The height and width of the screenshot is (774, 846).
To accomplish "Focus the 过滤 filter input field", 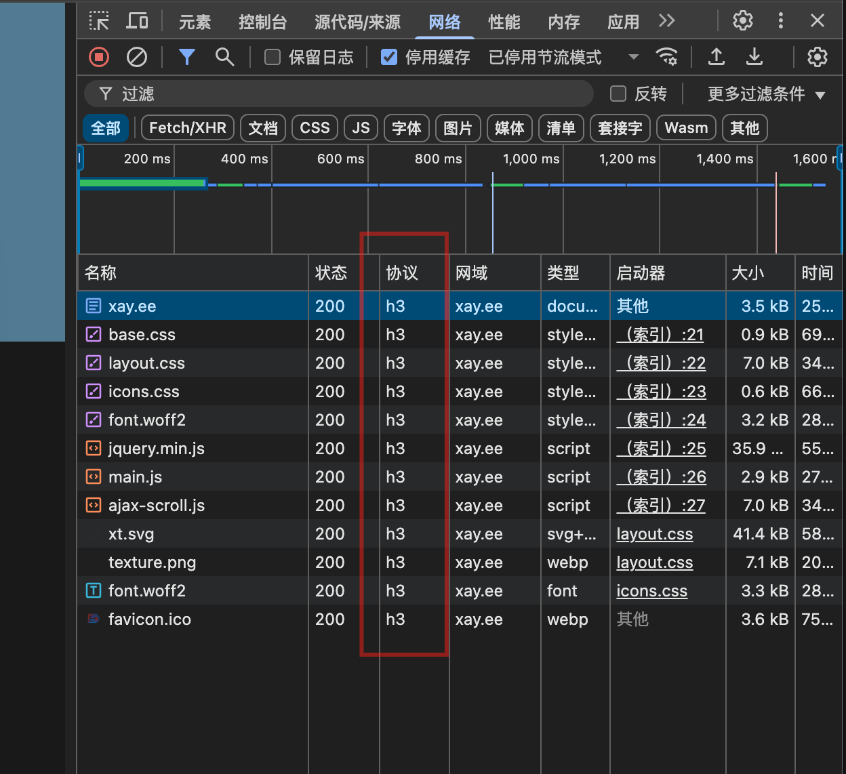I will coord(339,94).
